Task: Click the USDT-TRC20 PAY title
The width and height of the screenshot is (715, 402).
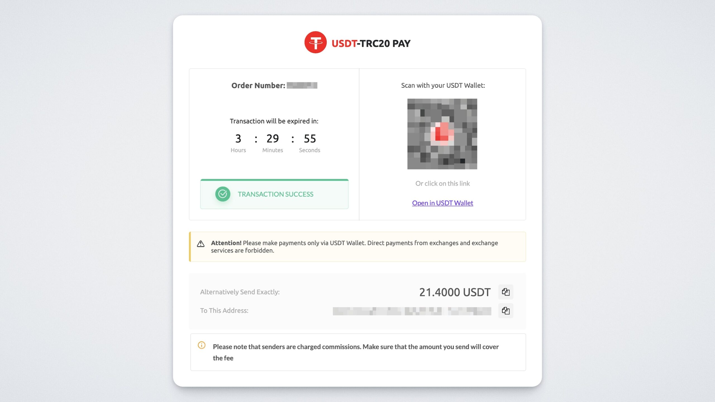Action: point(371,43)
